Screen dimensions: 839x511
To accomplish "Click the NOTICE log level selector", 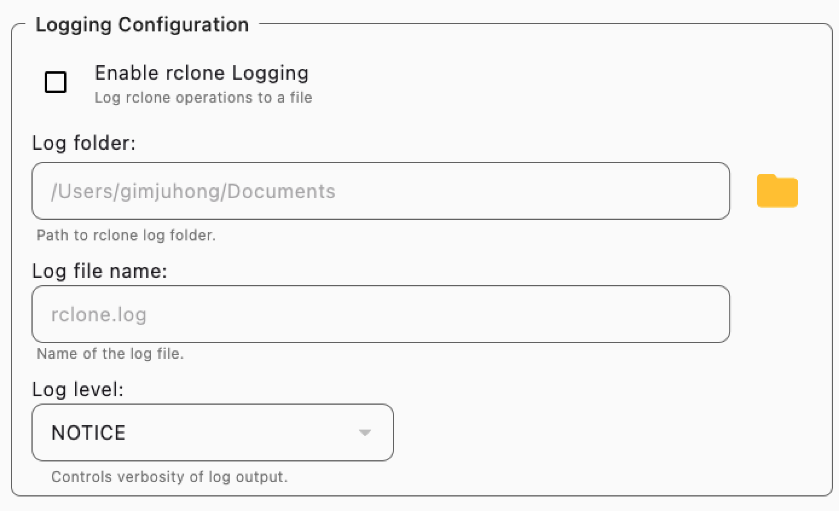I will (x=213, y=432).
